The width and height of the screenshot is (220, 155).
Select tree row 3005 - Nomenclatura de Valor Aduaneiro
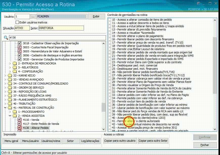pyautogui.click(x=53, y=51)
